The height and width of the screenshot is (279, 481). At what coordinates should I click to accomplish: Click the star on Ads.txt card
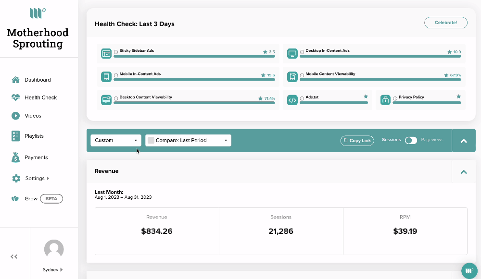coord(366,97)
